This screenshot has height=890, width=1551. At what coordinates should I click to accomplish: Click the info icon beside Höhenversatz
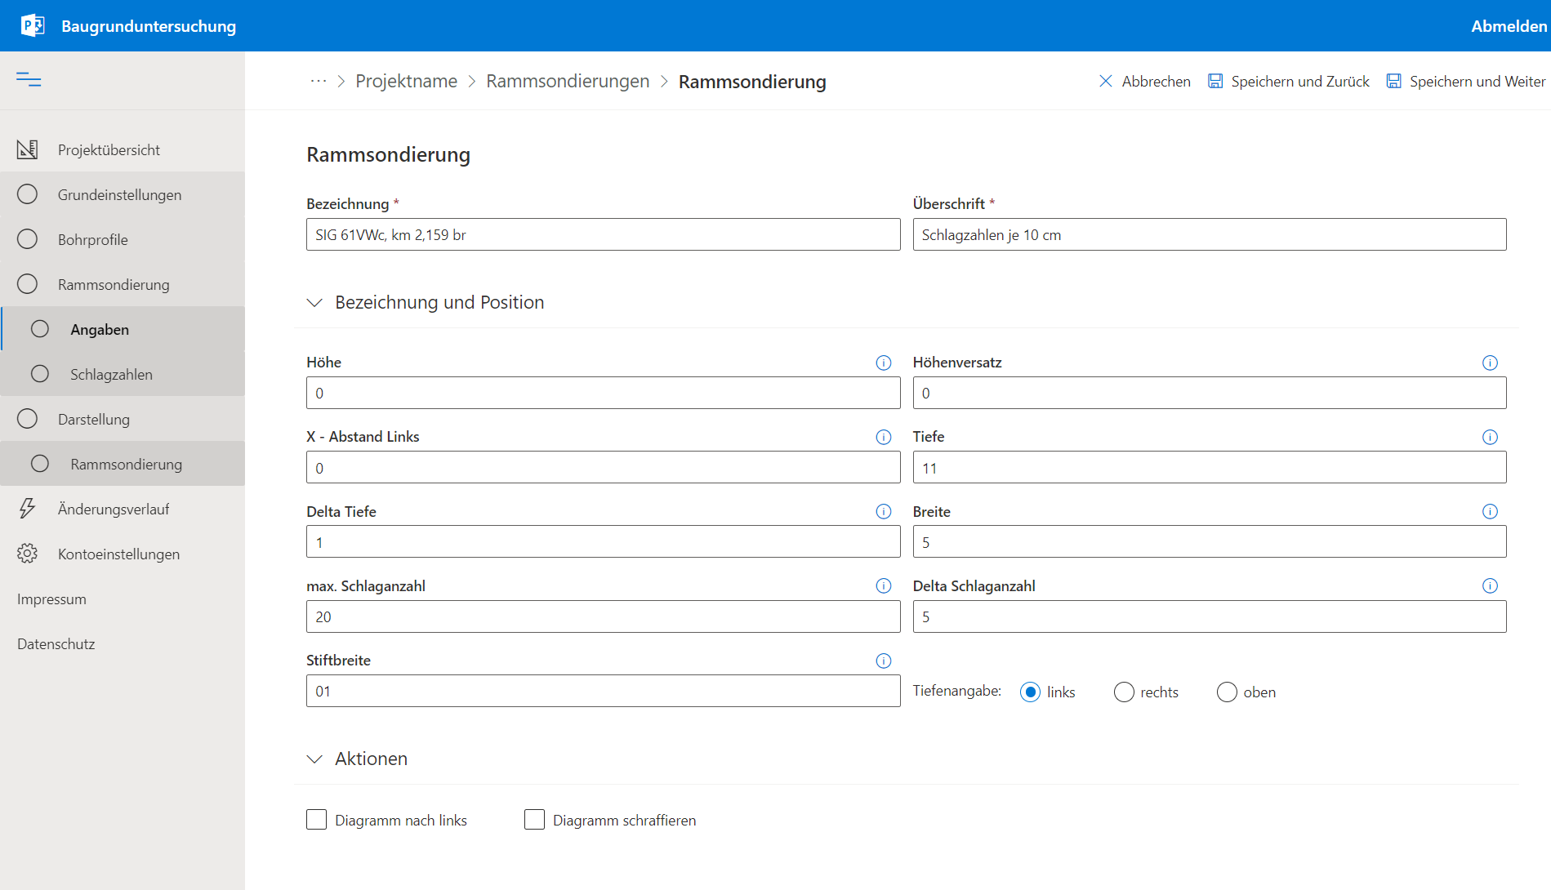click(x=1490, y=363)
